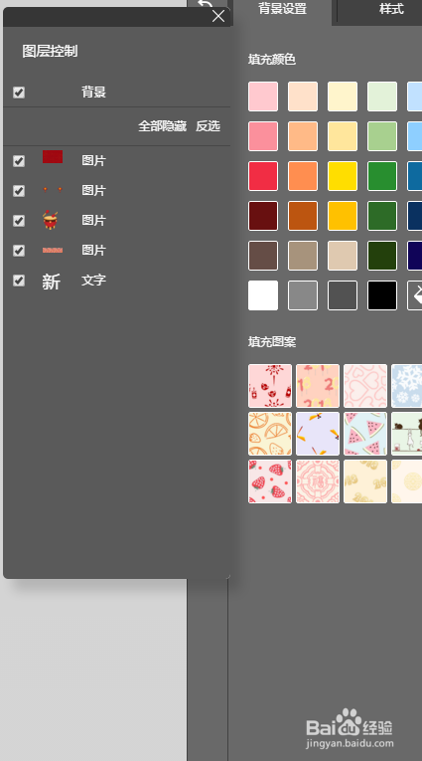The image size is (422, 761).
Task: Pick the dark gray fill color
Action: pyautogui.click(x=343, y=295)
